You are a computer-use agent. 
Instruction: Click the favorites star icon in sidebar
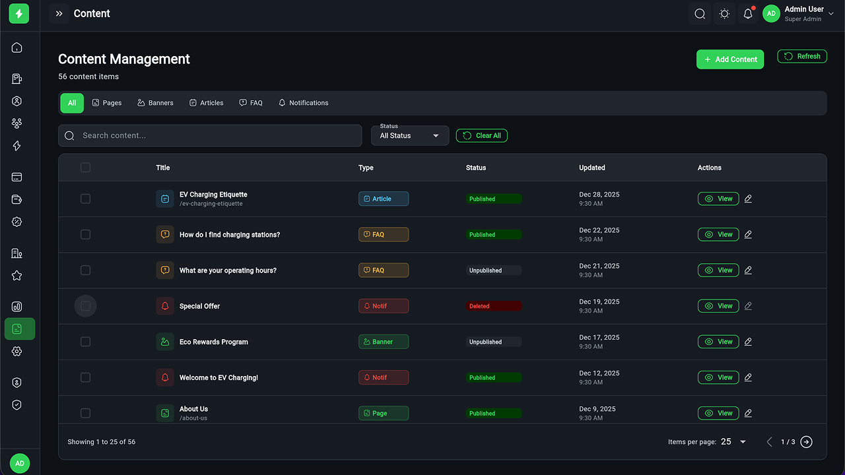point(17,276)
